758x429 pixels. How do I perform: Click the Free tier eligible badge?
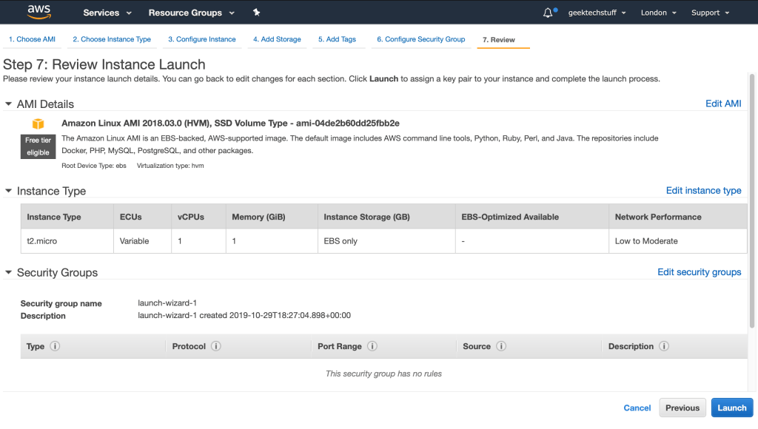[38, 146]
